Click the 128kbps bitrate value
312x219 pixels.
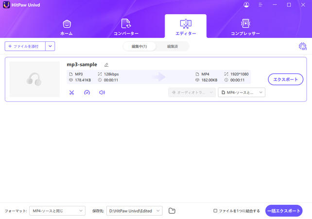[111, 74]
